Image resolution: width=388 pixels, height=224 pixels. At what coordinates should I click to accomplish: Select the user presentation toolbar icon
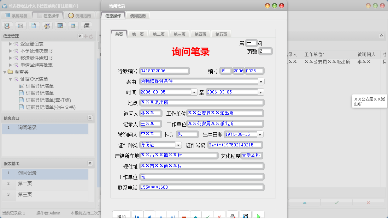tap(47, 26)
